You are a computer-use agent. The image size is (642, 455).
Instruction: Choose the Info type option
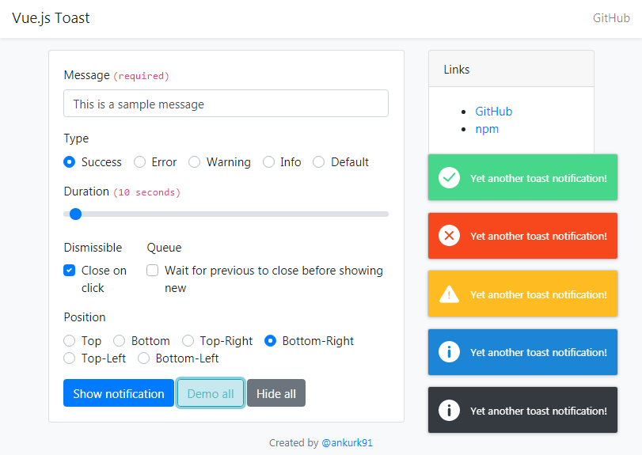268,162
